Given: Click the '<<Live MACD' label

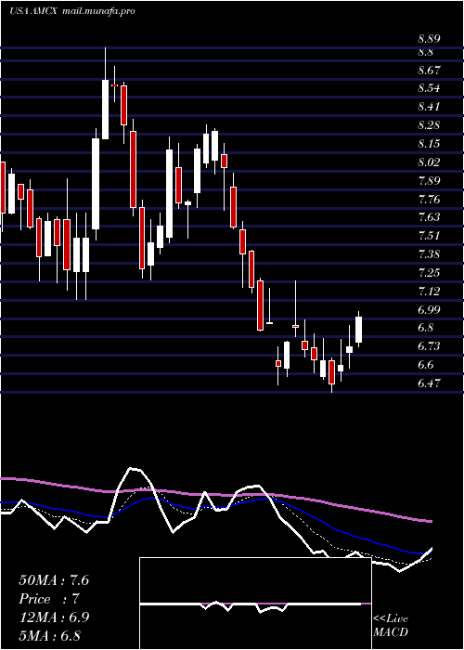Looking at the screenshot, I should pos(391,625).
